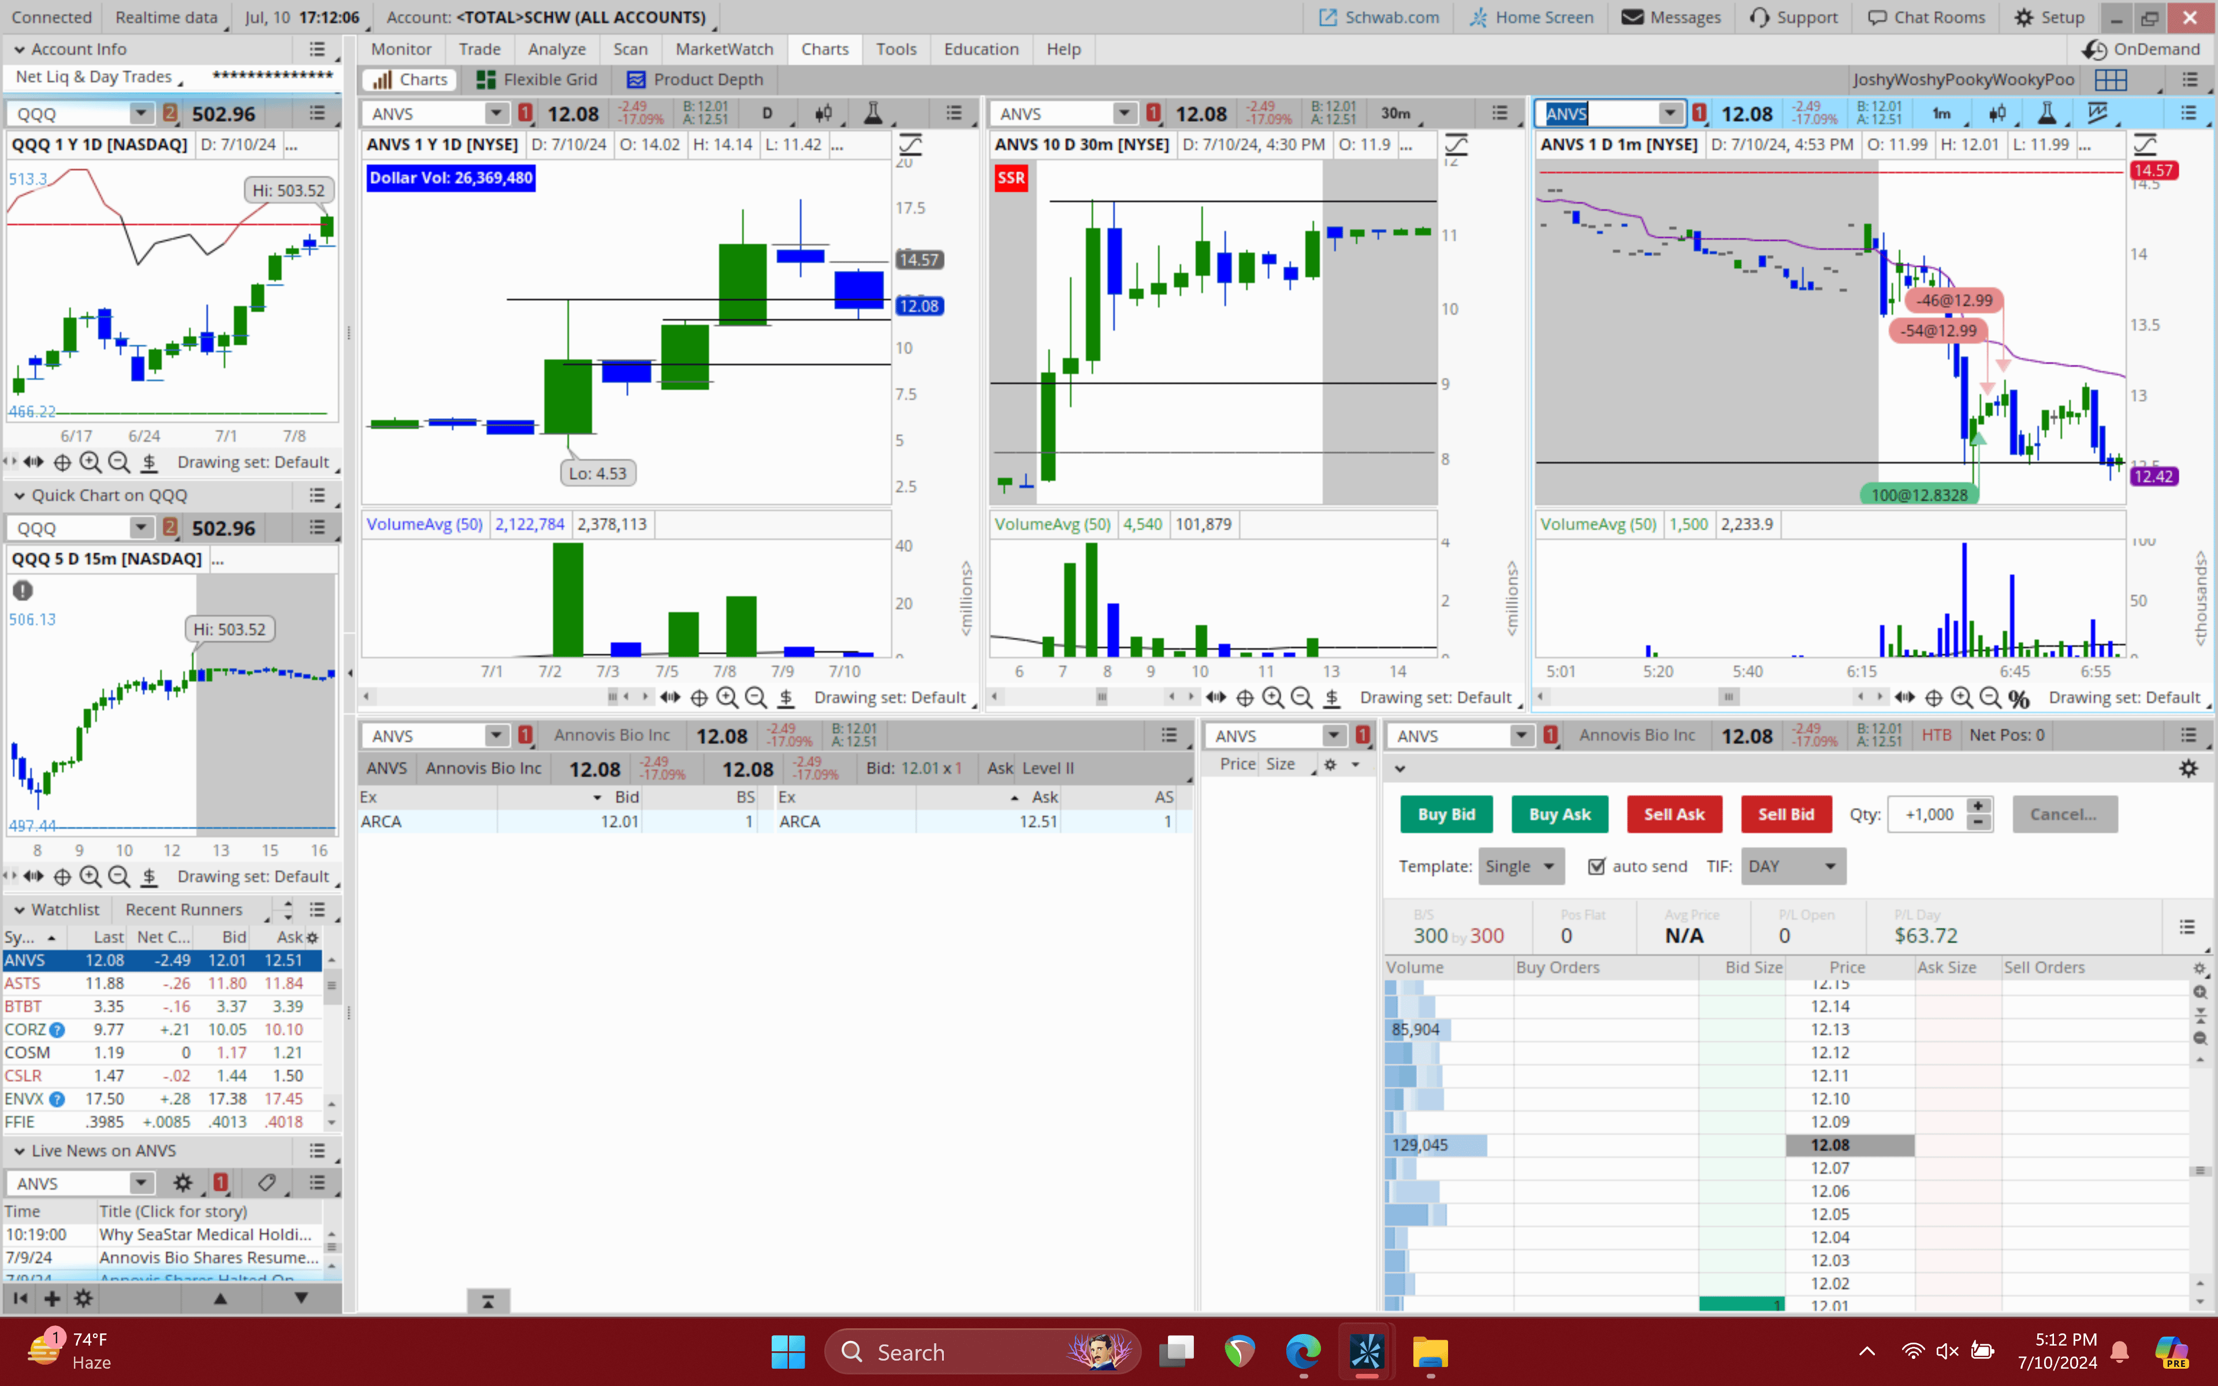Open chart style icon on daily ANVS chart
The image size is (2218, 1386).
(x=823, y=113)
